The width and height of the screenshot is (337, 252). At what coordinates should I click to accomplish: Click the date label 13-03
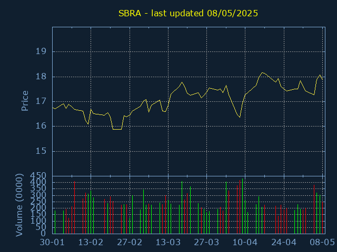click(168, 243)
